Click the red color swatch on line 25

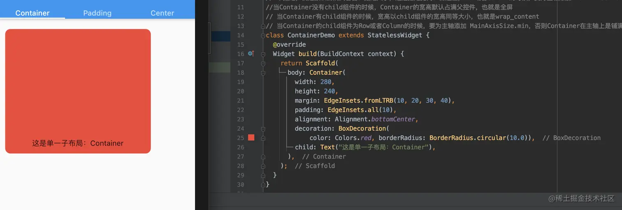pyautogui.click(x=251, y=137)
